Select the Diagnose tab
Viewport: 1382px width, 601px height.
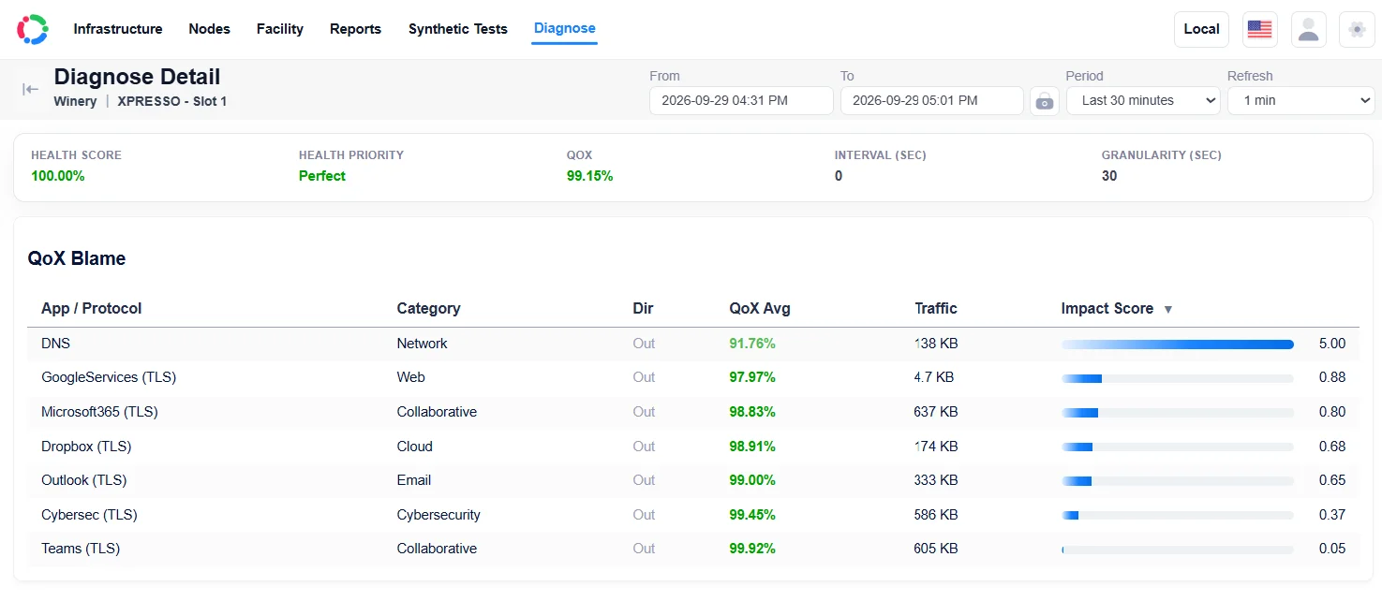click(x=565, y=29)
